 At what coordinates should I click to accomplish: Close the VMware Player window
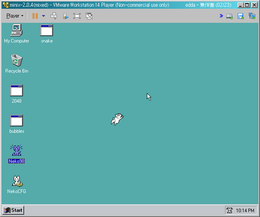[x=254, y=5]
